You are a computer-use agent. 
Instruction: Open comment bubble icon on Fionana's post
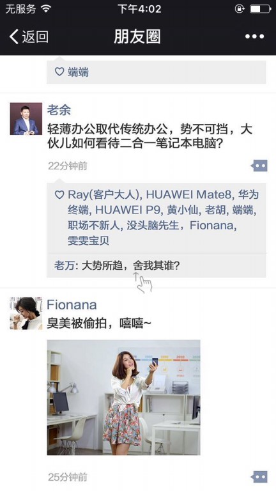point(259,477)
